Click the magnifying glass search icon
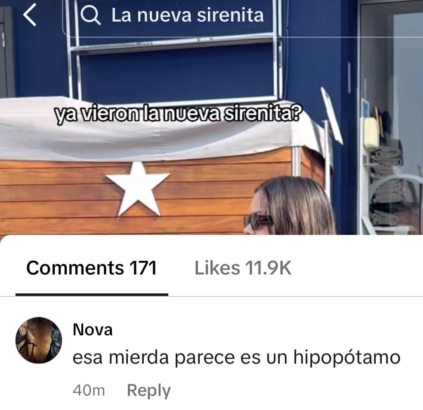This screenshot has height=410, width=423. point(91,15)
